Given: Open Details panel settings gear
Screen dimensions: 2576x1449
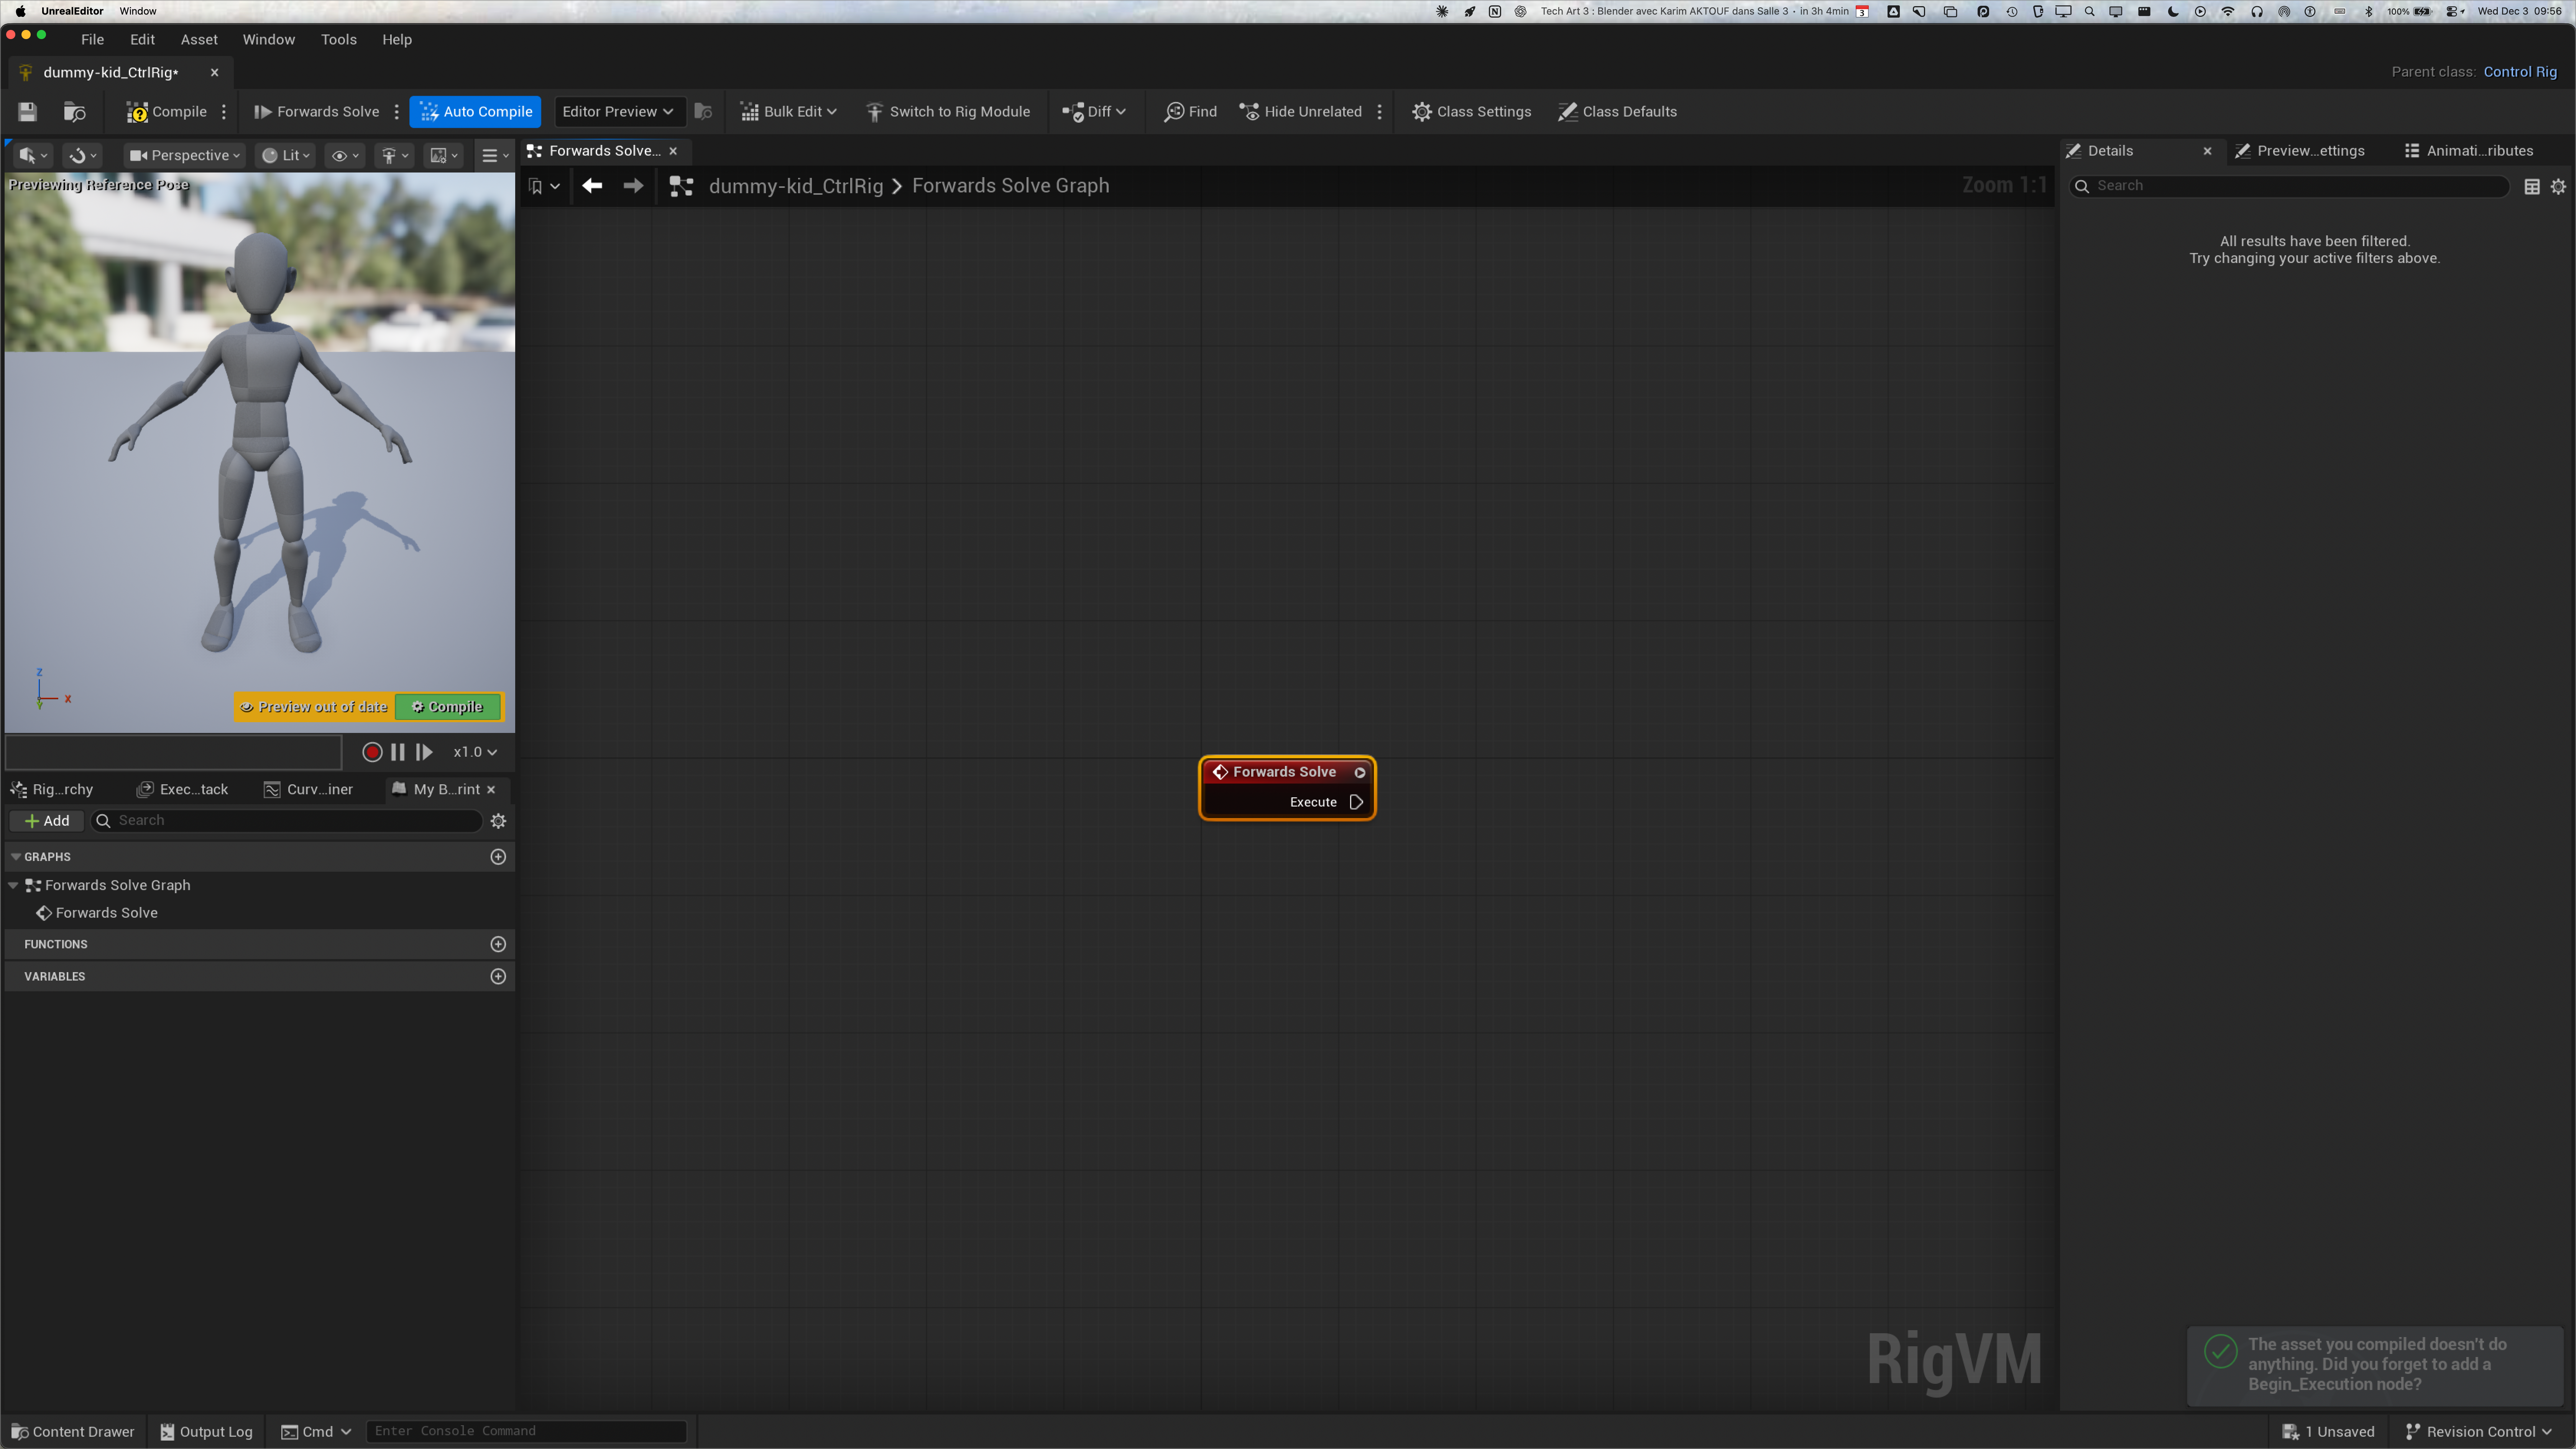Looking at the screenshot, I should coord(2558,187).
